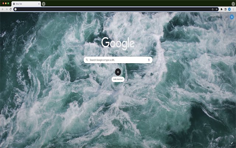Screen dimensions: 236x148
Task: Click the Google logo
Action: (118, 43)
